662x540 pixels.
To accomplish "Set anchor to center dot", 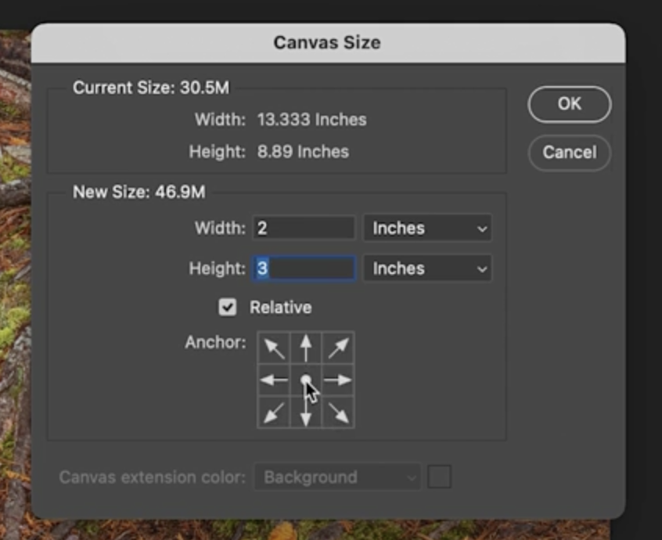I will click(x=306, y=380).
